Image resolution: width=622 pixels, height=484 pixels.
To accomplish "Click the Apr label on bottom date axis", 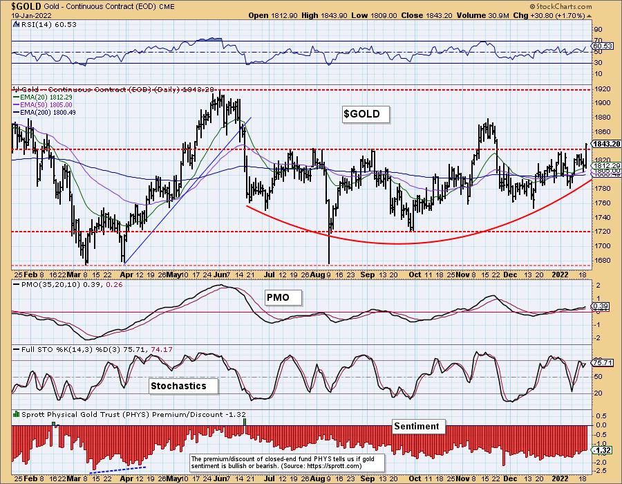I will [x=126, y=478].
